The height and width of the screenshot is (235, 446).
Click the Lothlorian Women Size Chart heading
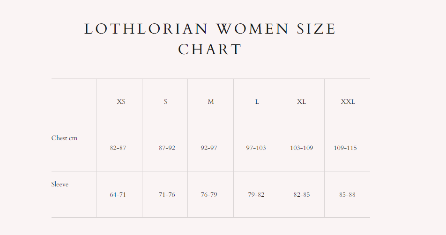tap(210, 39)
